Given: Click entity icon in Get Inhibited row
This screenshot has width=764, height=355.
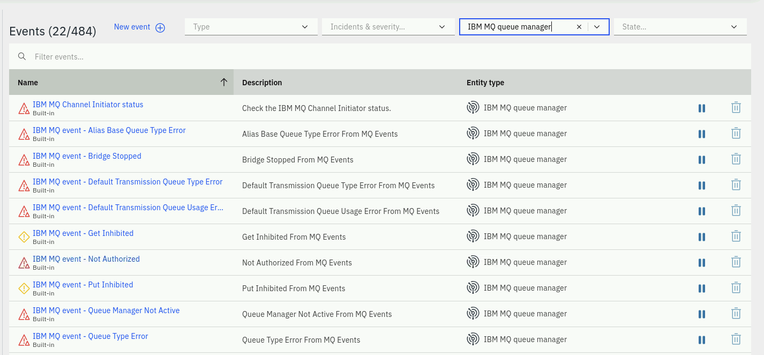Looking at the screenshot, I should (473, 236).
